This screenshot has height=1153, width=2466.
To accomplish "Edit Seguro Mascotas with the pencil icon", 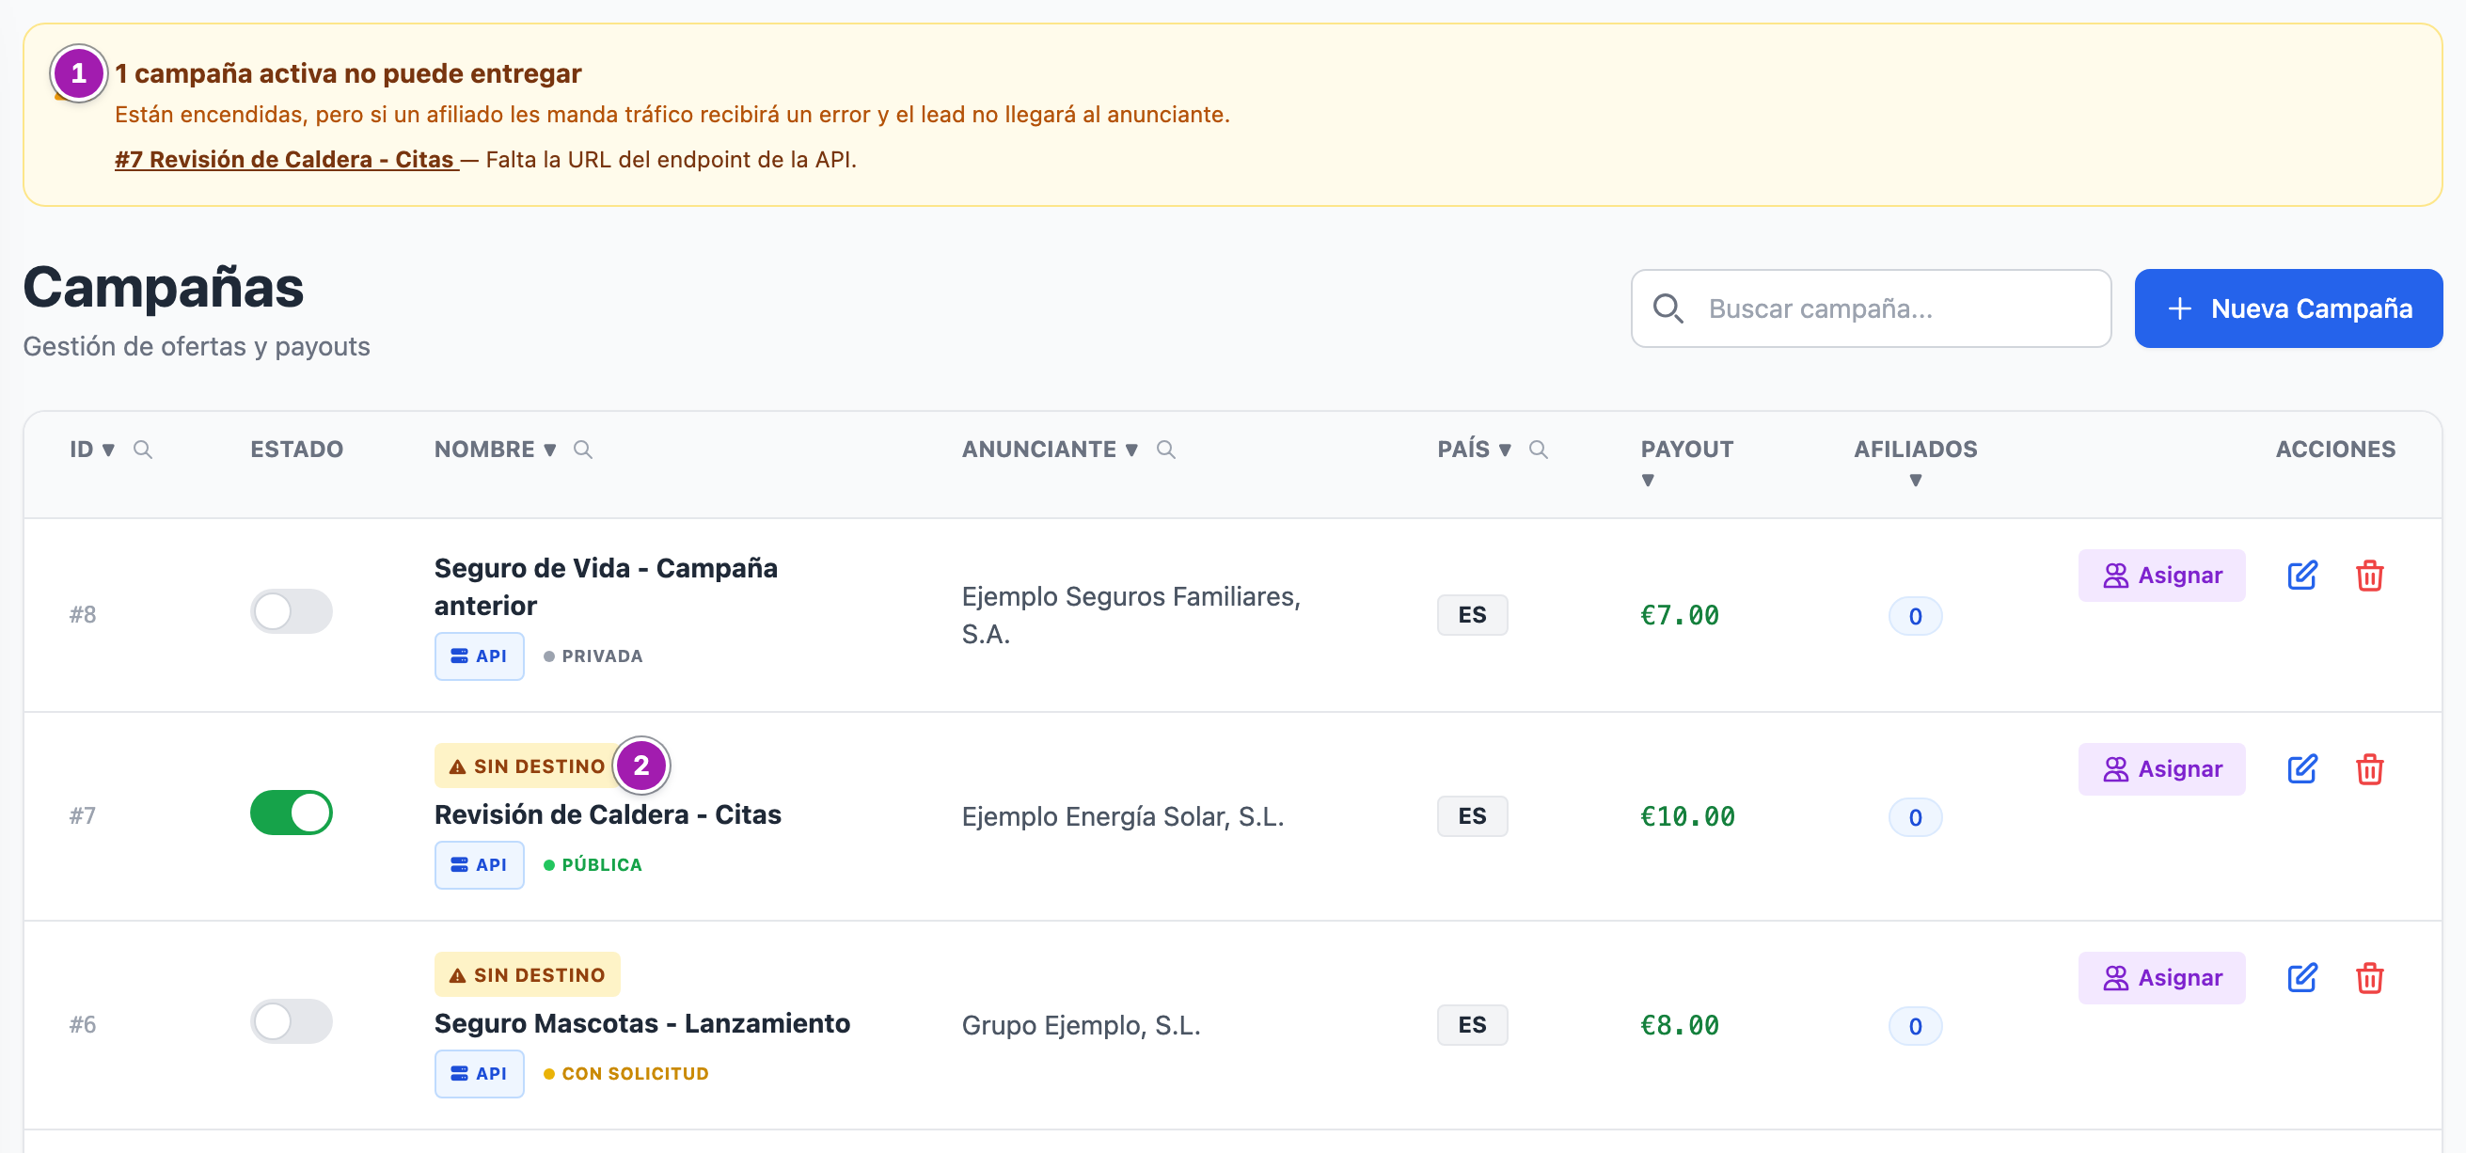I will point(2301,978).
